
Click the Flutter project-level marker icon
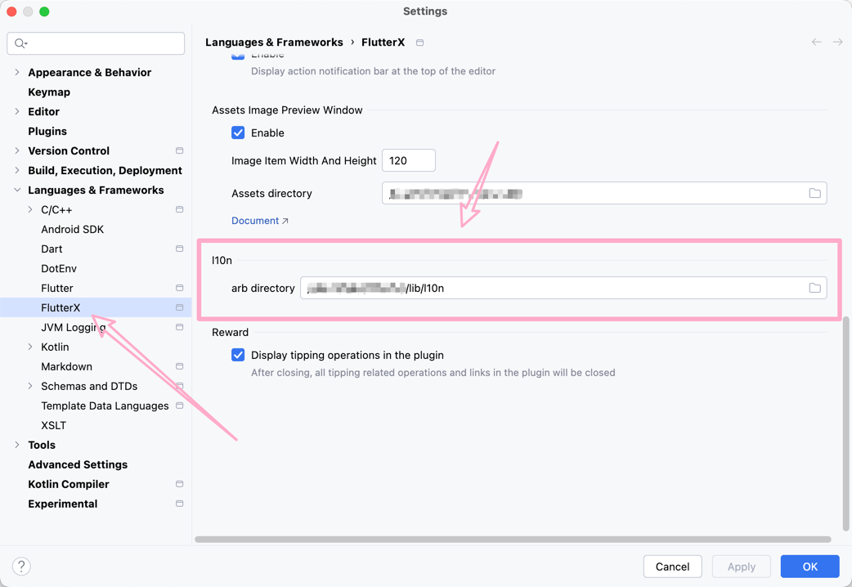(x=179, y=288)
